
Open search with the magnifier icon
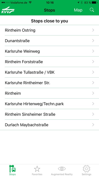pyautogui.click(x=92, y=10)
